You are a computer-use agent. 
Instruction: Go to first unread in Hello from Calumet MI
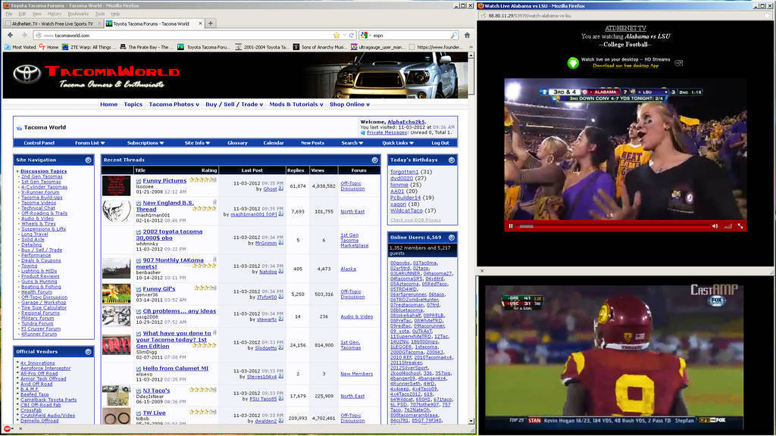coord(139,369)
